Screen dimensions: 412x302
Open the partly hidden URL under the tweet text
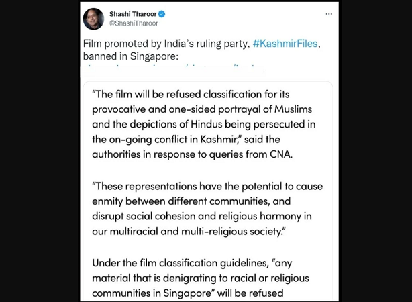coord(173,67)
